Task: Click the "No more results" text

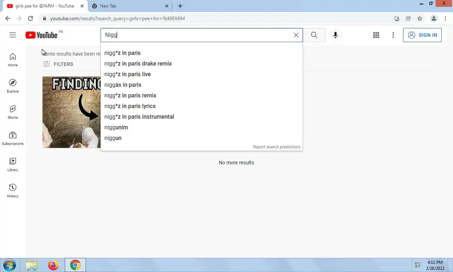Action: pyautogui.click(x=236, y=163)
